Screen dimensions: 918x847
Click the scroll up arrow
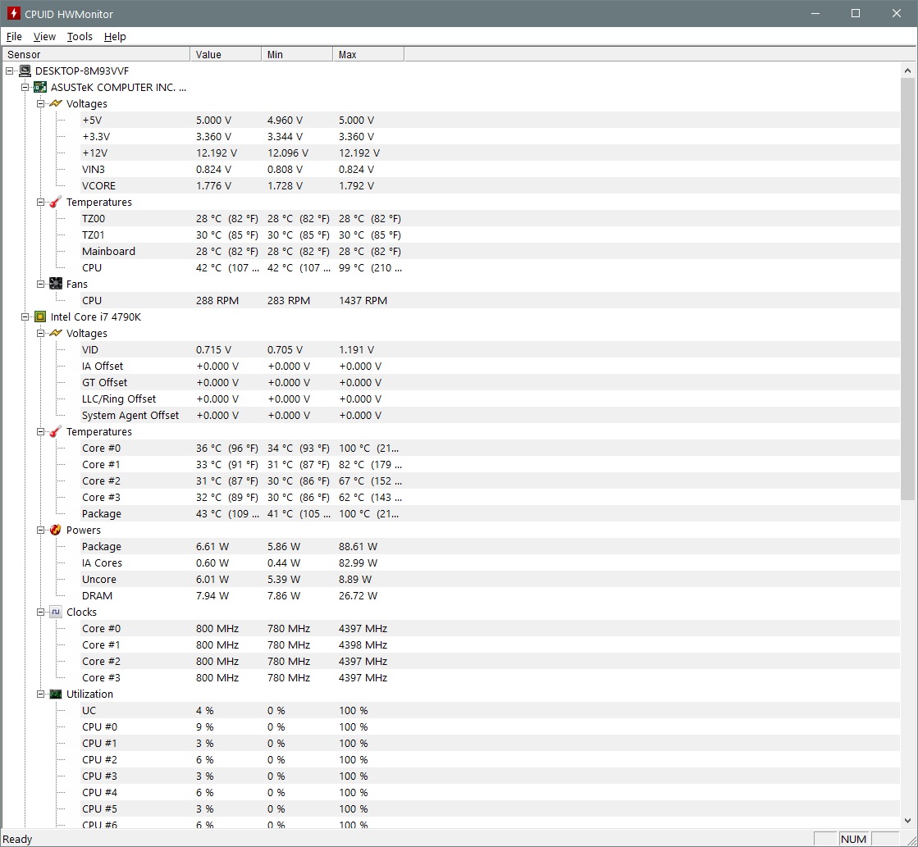[x=907, y=71]
